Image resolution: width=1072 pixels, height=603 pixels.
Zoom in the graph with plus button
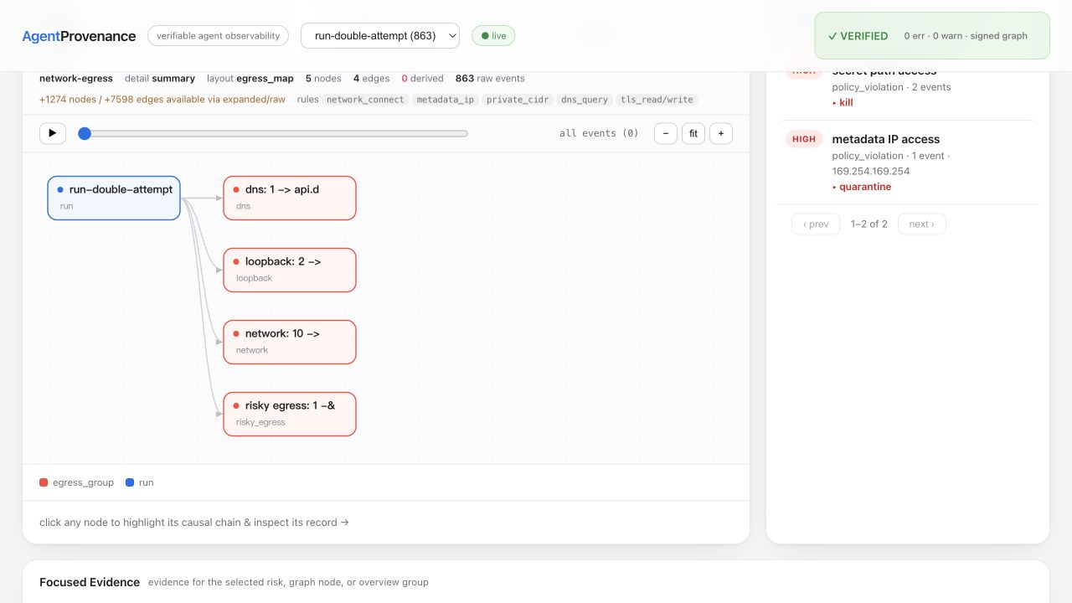[721, 133]
